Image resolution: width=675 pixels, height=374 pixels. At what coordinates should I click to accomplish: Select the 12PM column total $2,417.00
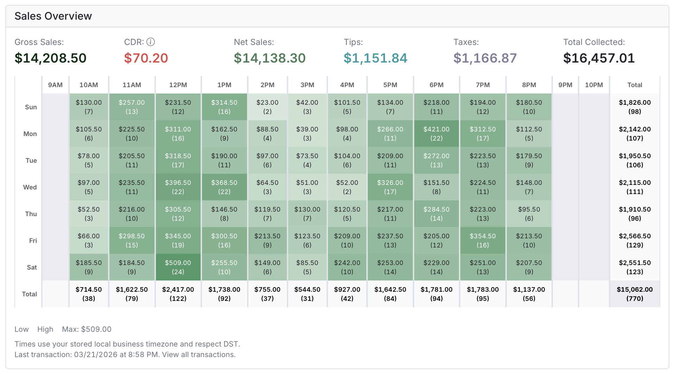178,294
